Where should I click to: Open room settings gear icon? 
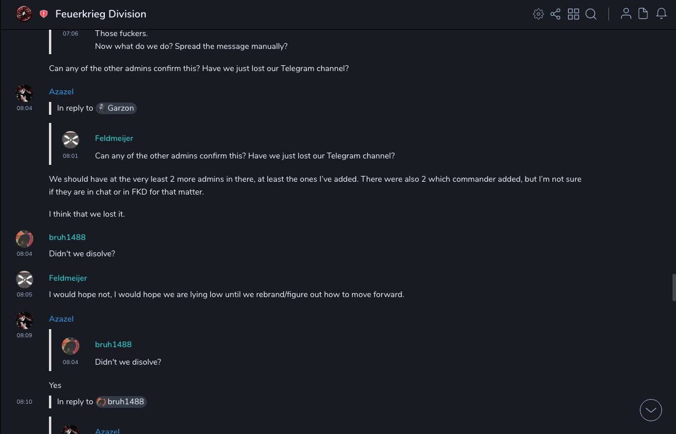point(538,14)
